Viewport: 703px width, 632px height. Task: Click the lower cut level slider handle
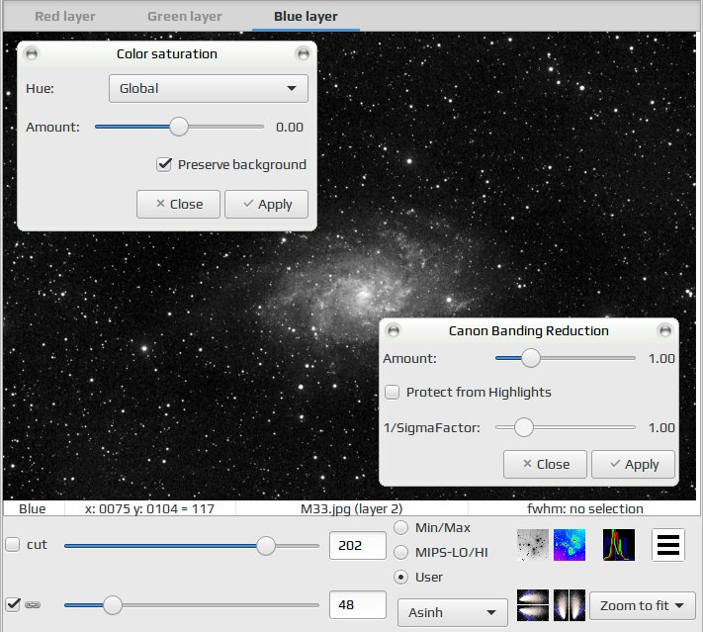113,605
